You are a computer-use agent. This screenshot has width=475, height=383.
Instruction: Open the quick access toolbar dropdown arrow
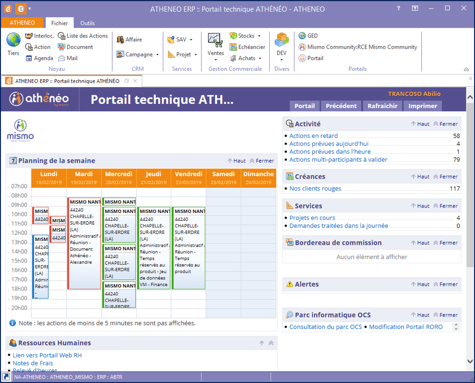30,9
